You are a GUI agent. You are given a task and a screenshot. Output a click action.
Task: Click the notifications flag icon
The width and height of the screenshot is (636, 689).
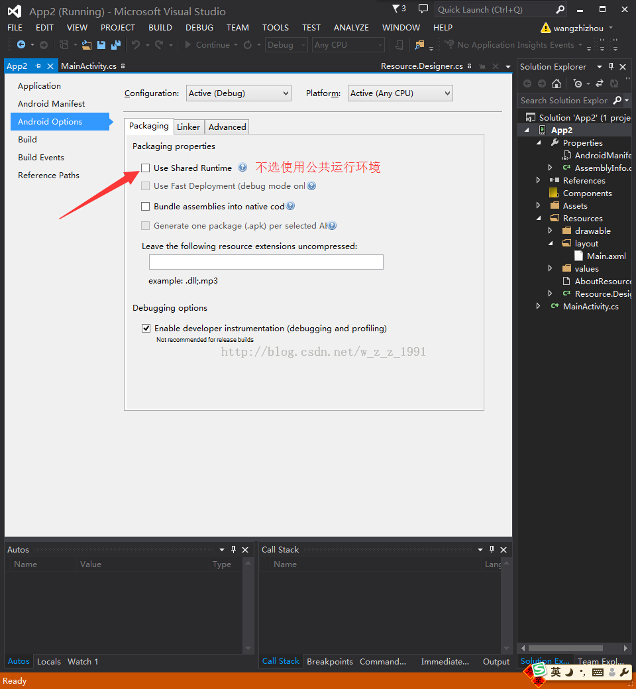click(396, 9)
